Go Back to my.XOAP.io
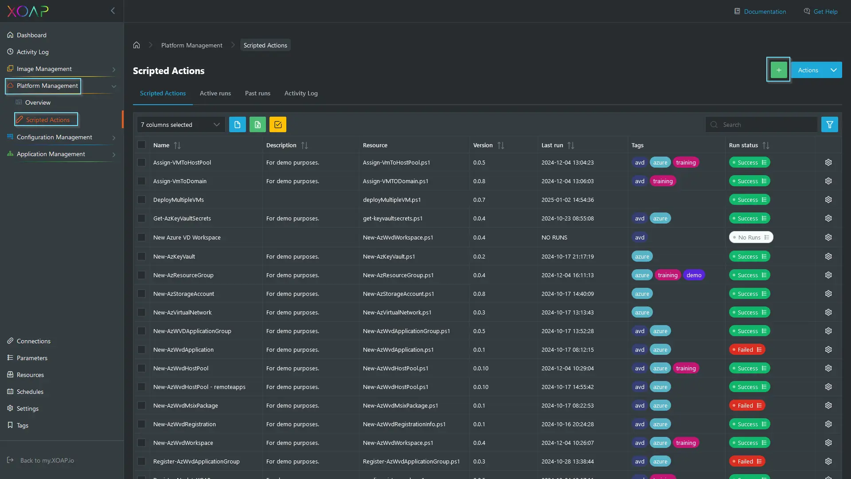851x479 pixels. coord(41,460)
